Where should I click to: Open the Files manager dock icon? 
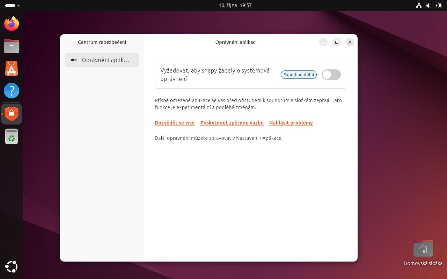(x=12, y=46)
